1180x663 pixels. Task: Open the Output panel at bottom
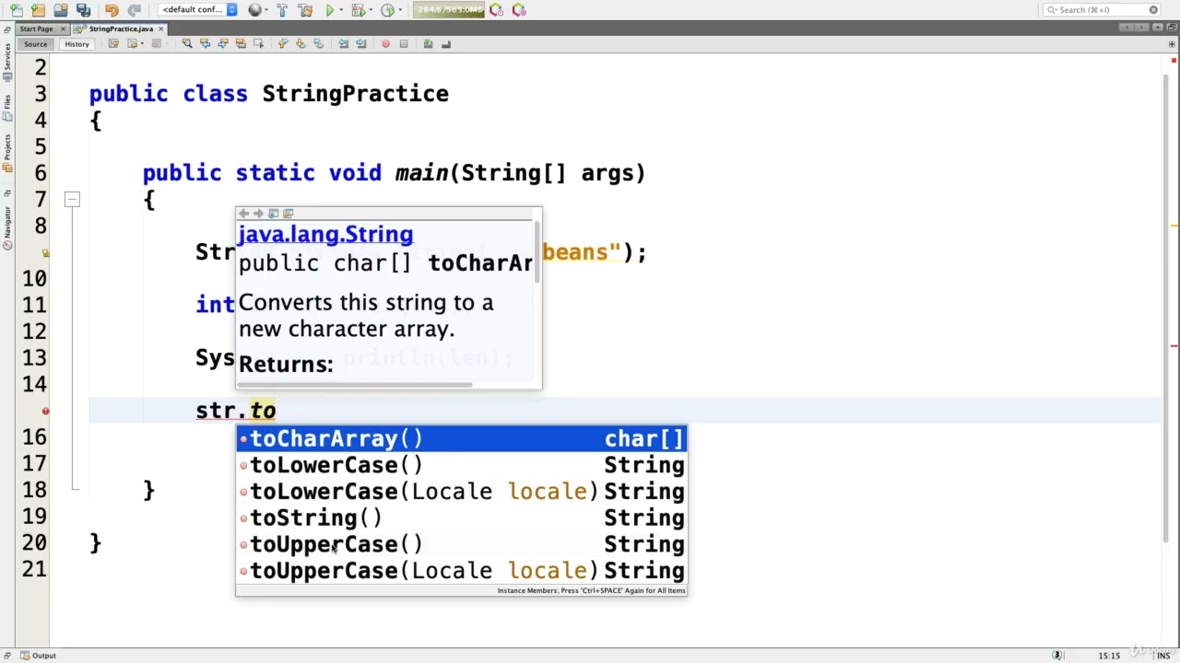pyautogui.click(x=37, y=656)
